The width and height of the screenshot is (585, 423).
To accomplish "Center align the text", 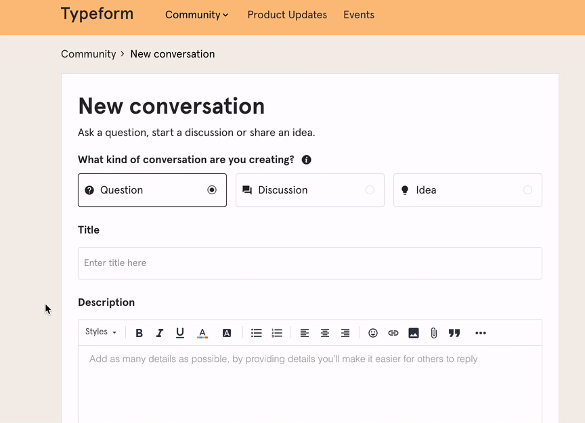I will (x=325, y=333).
